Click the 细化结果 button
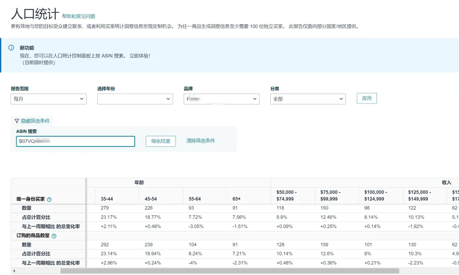459x275 pixels. tap(161, 141)
